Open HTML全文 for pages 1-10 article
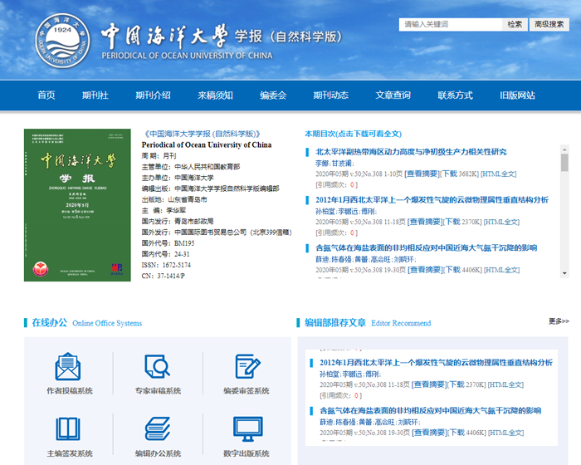 [498, 174]
